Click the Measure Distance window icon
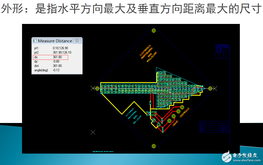Viewport: 263px width, 165px height. point(35,41)
